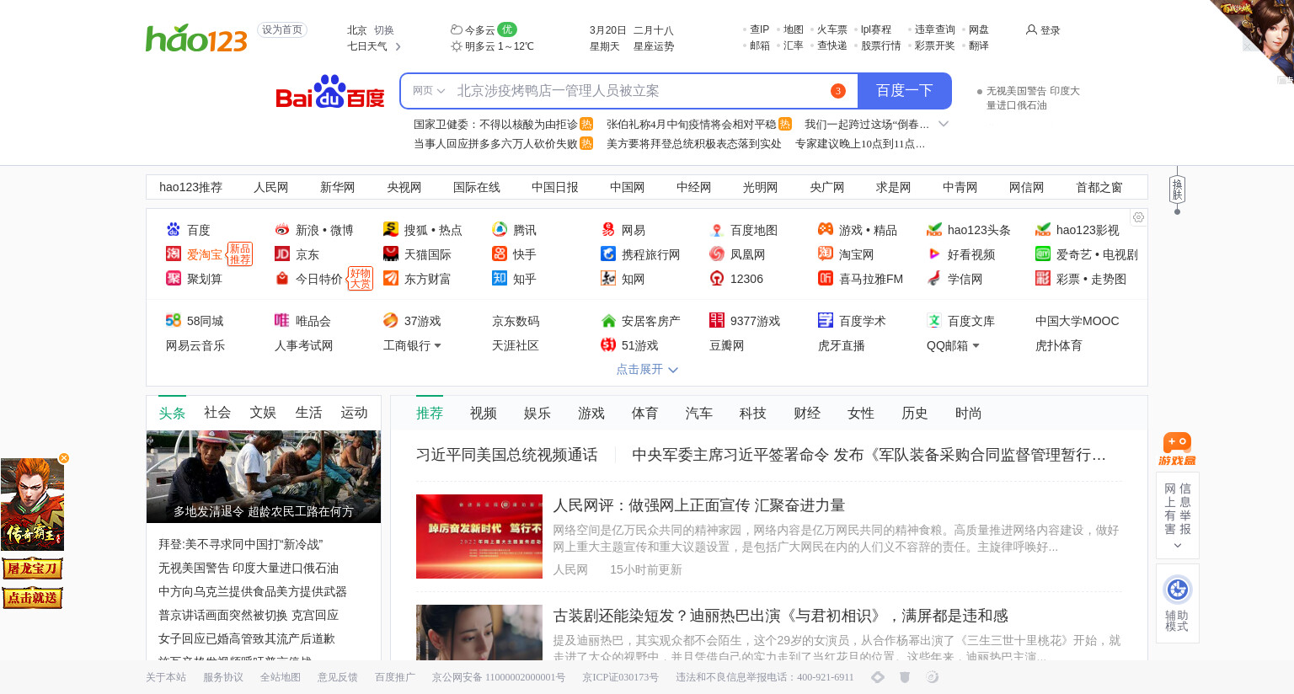Switch to 社会 news tab
Screen dimensions: 1294x694
(x=217, y=412)
